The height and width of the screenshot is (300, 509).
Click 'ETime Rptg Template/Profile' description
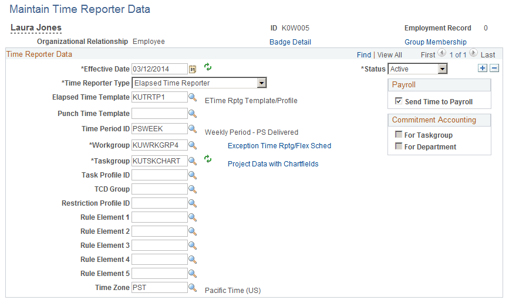pos(251,101)
